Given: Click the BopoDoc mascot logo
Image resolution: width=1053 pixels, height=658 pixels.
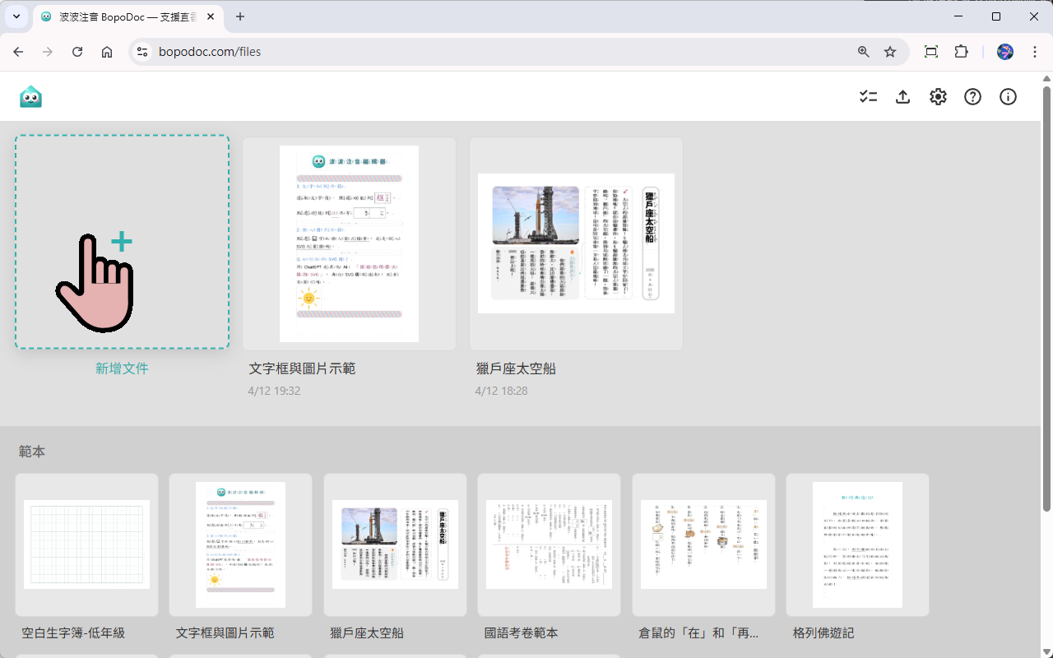Looking at the screenshot, I should pos(31,96).
